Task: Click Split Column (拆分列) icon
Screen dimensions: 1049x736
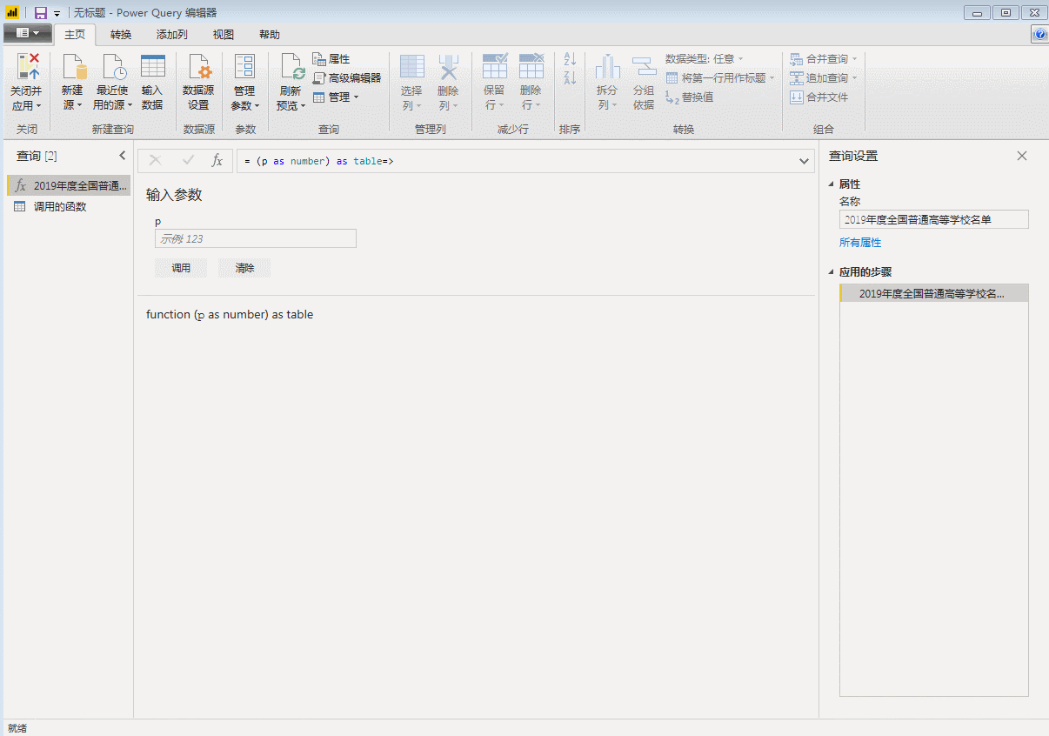Action: [x=607, y=67]
